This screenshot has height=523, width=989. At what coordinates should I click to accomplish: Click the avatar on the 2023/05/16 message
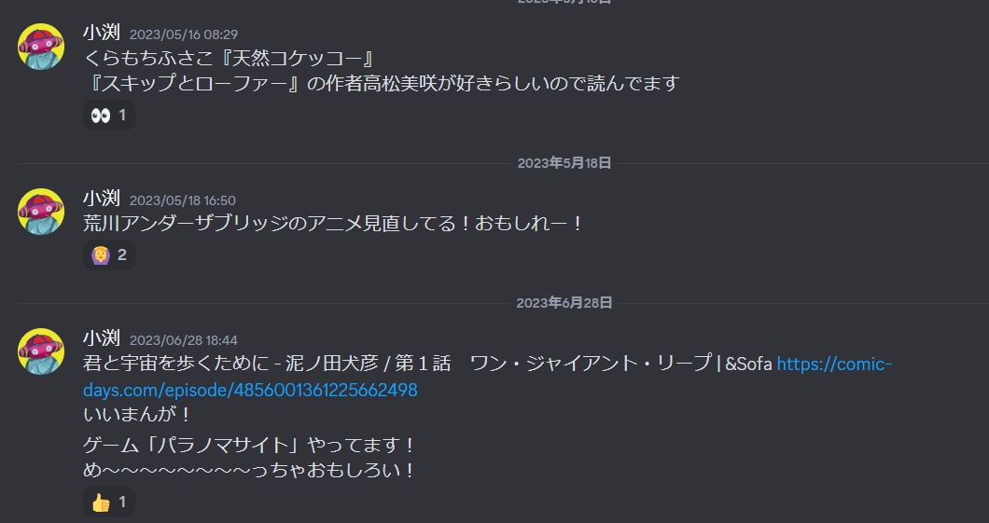(41, 47)
